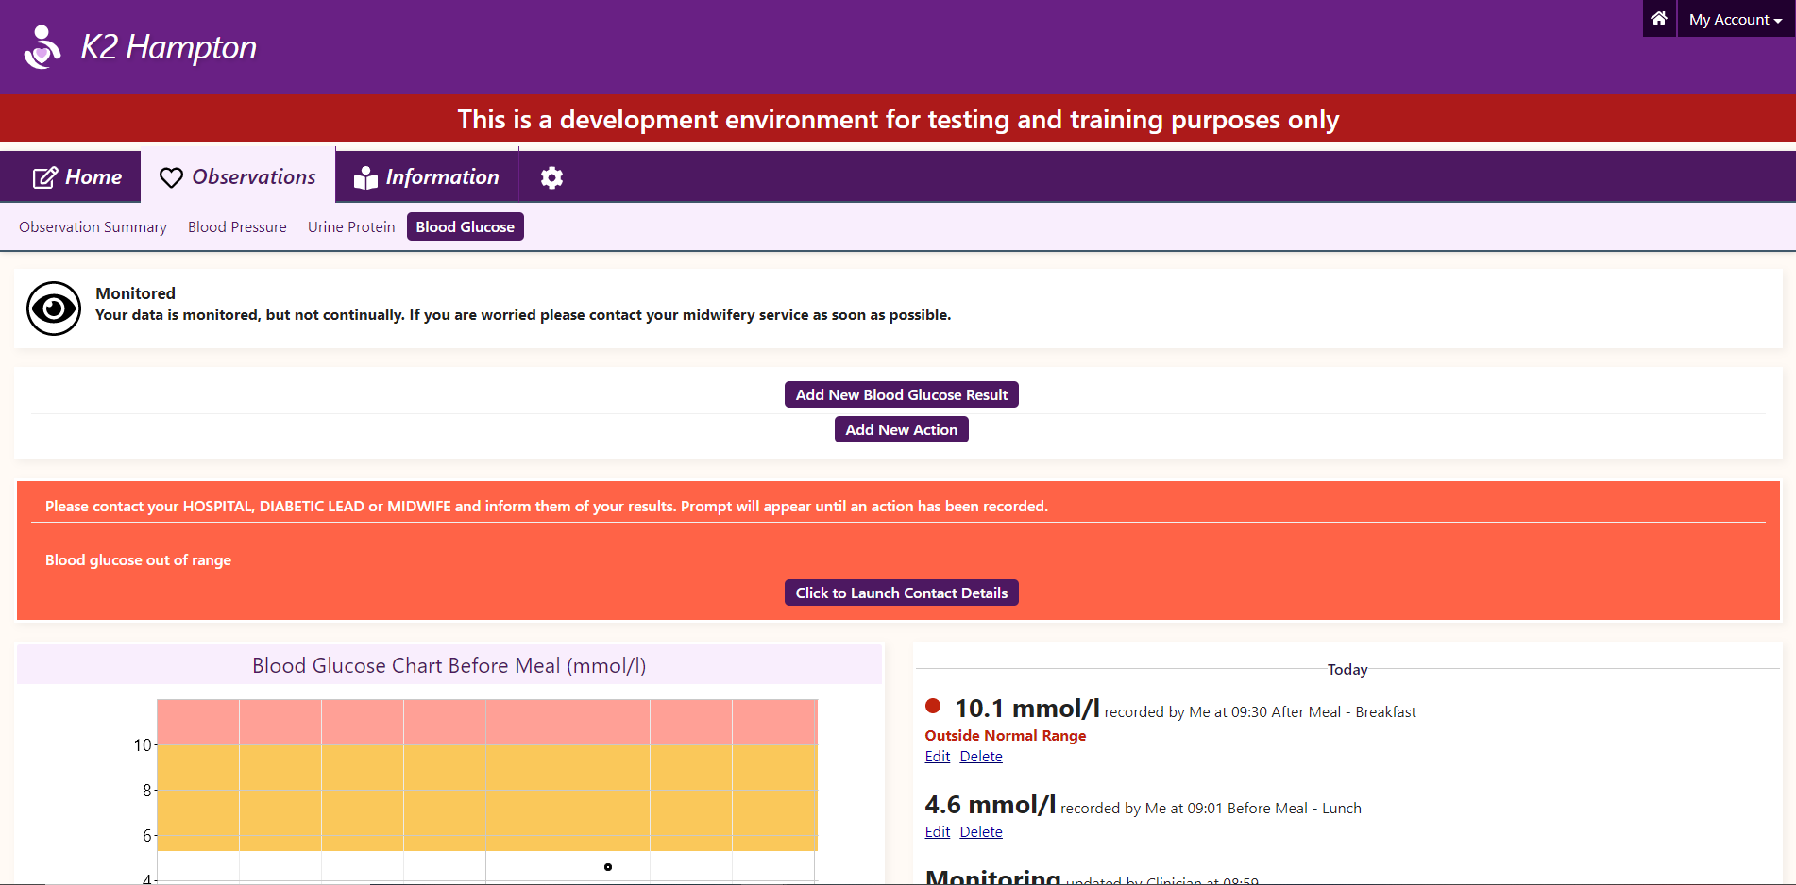Click the 'Monitored' heading text
This screenshot has width=1796, height=885.
tap(135, 293)
